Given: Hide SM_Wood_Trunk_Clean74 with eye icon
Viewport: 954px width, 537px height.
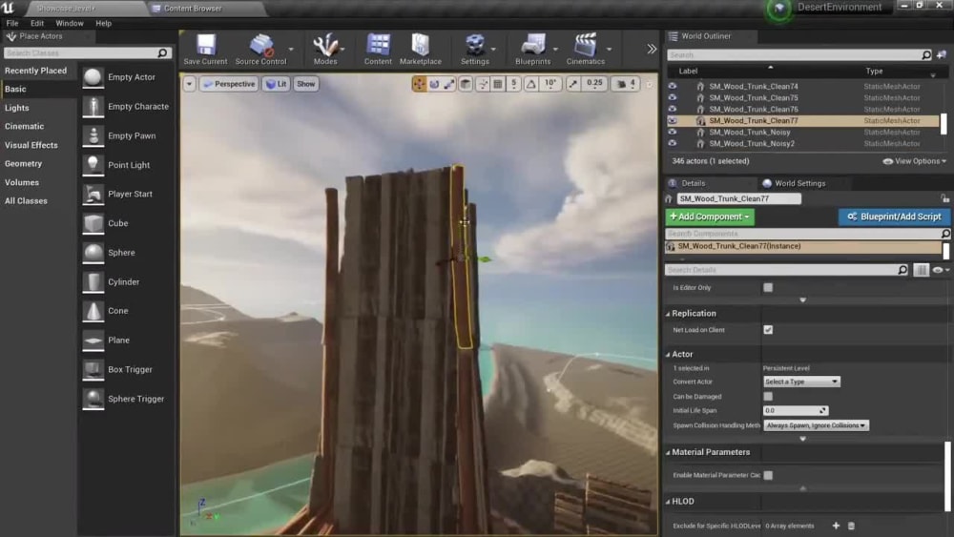Looking at the screenshot, I should [x=673, y=87].
